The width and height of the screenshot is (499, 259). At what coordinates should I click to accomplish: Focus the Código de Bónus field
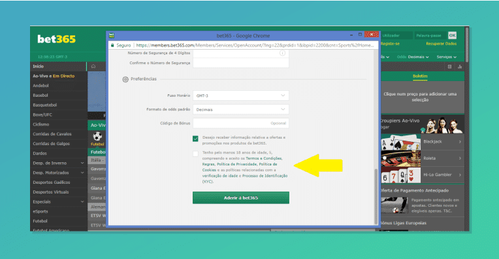(241, 124)
